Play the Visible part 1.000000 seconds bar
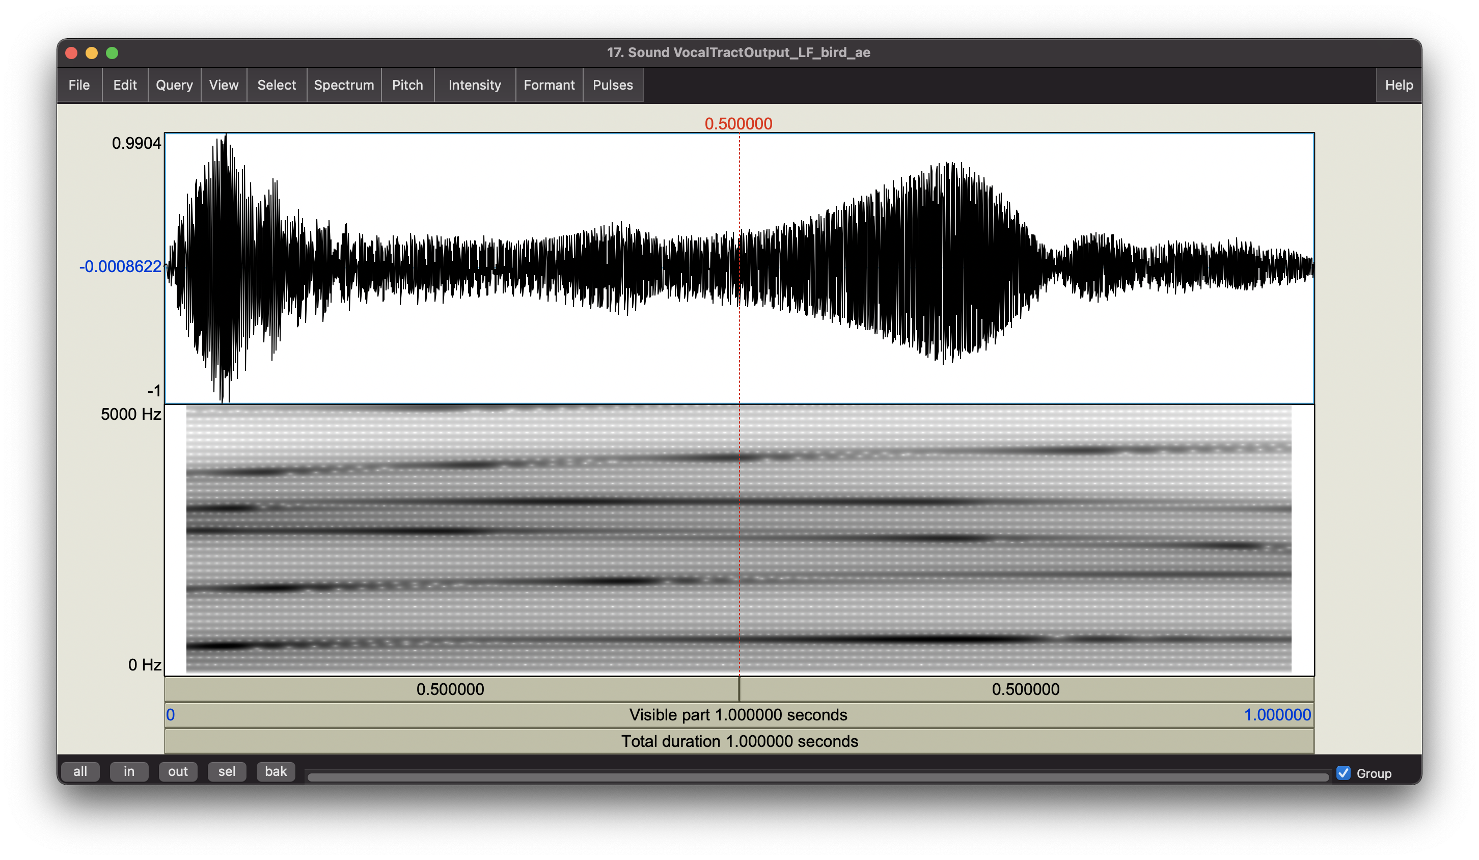 pos(738,715)
